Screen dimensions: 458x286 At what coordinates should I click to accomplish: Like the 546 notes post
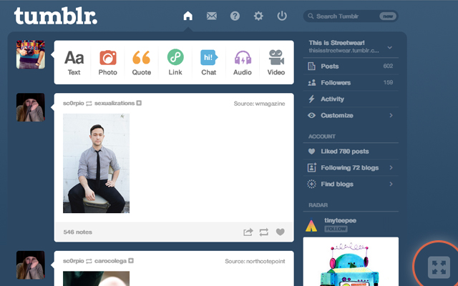(x=280, y=232)
